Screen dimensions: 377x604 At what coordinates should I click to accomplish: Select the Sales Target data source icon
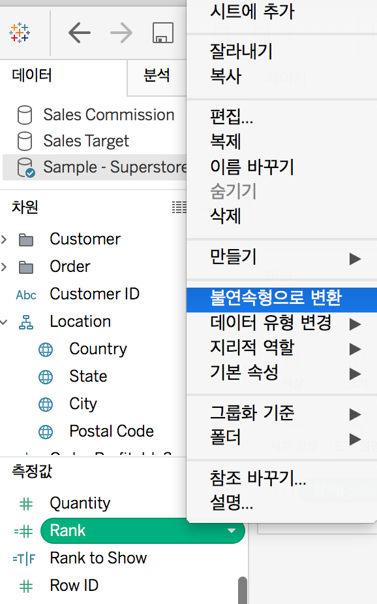pyautogui.click(x=25, y=141)
